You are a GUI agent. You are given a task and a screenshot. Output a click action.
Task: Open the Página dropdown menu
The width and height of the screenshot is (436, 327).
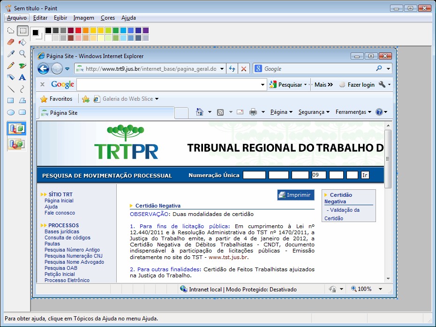[x=281, y=112]
